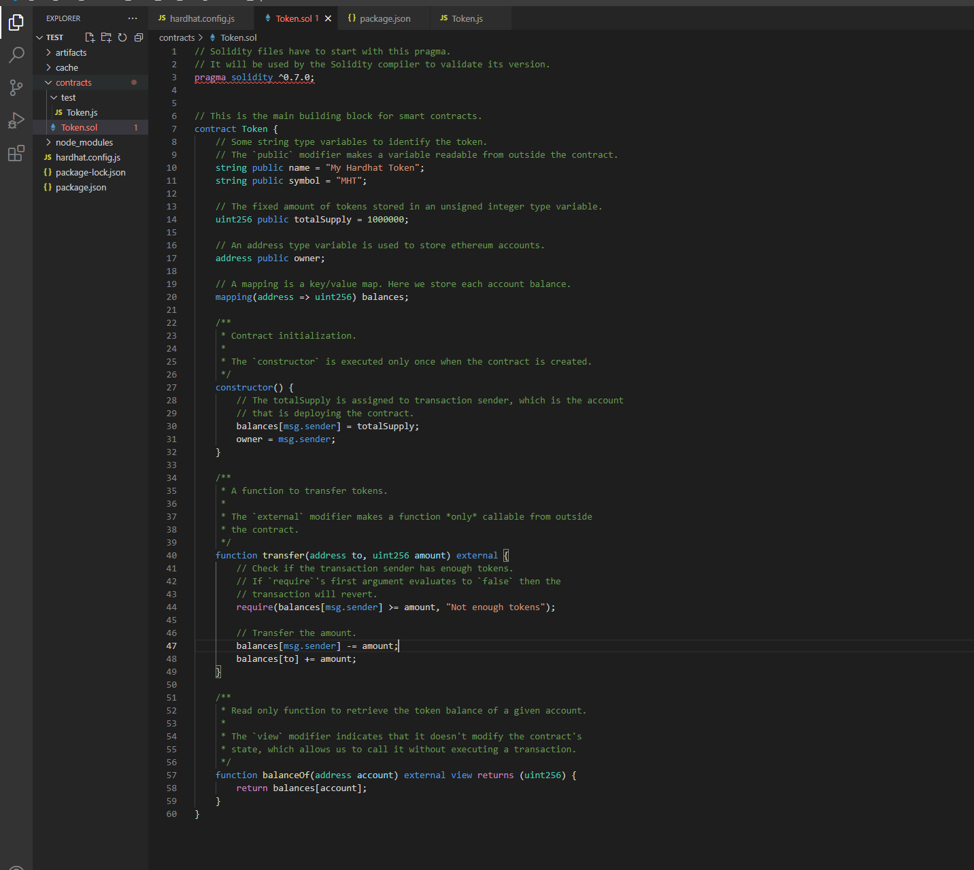Expand the cache folder
The height and width of the screenshot is (870, 974).
pos(91,67)
